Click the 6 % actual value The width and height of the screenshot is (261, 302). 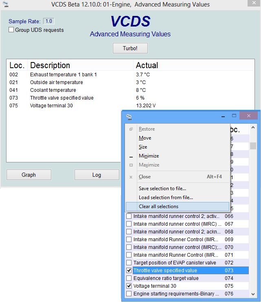click(x=140, y=98)
